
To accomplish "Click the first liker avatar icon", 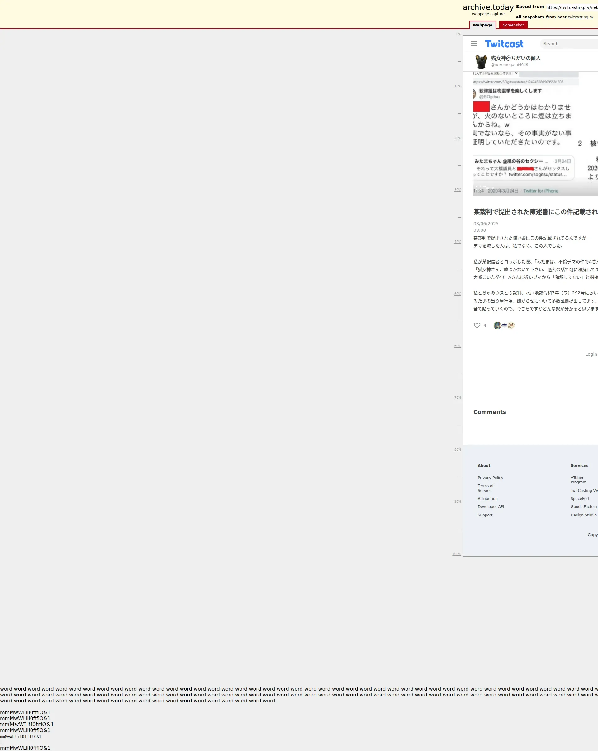I will pos(497,325).
